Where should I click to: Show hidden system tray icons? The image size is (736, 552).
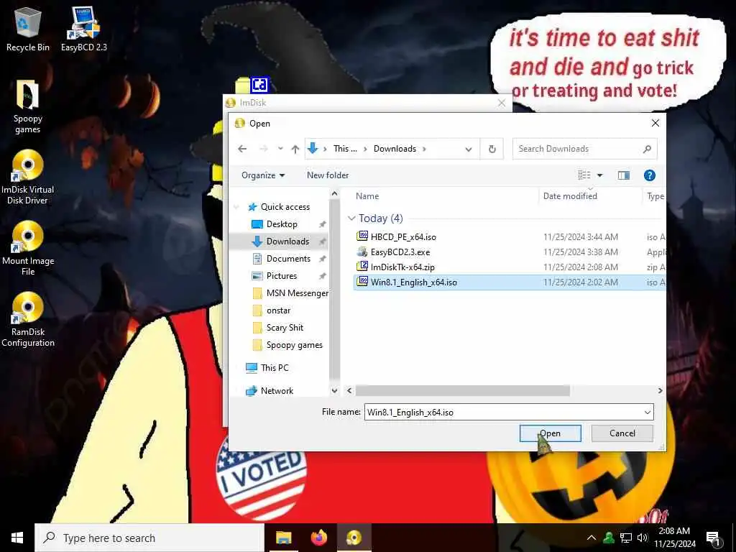coord(592,538)
